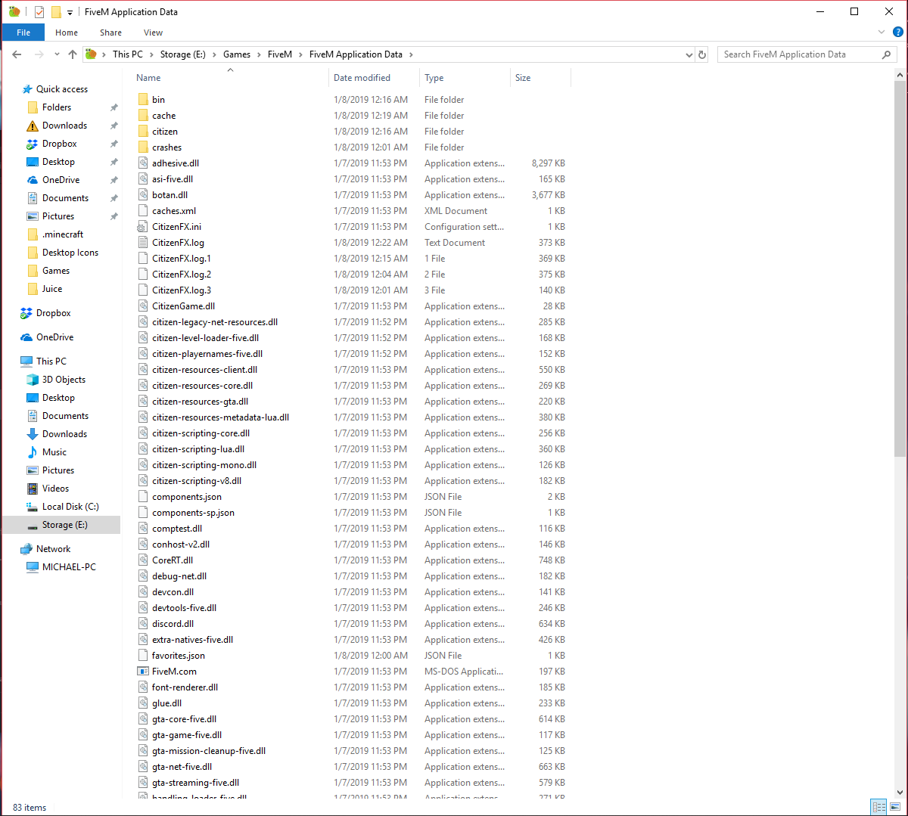Viewport: 908px width, 816px height.
Task: Click the New folder quick access toolbar icon
Action: click(x=56, y=12)
